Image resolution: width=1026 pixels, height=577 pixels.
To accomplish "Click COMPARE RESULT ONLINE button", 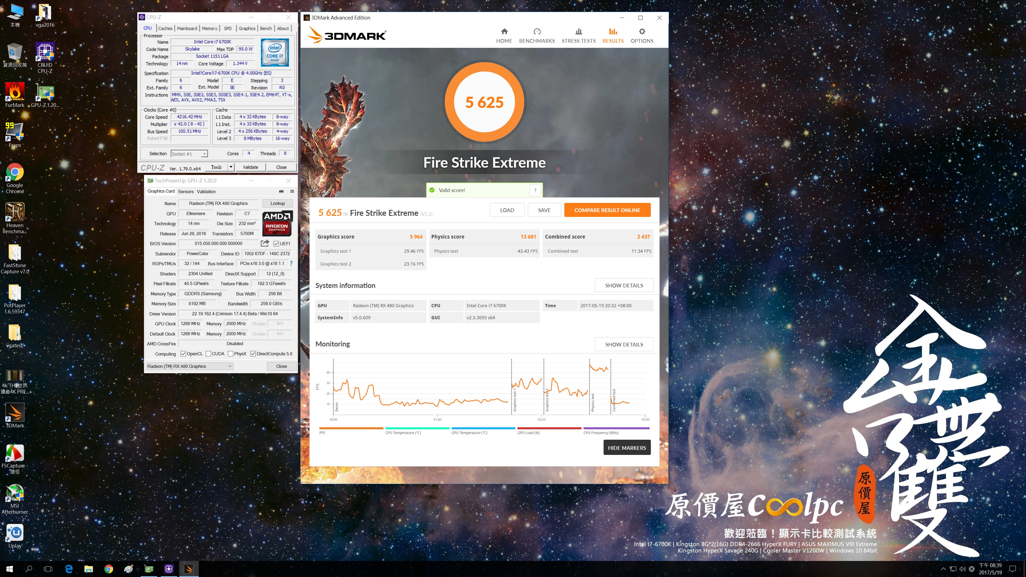I will click(x=607, y=210).
